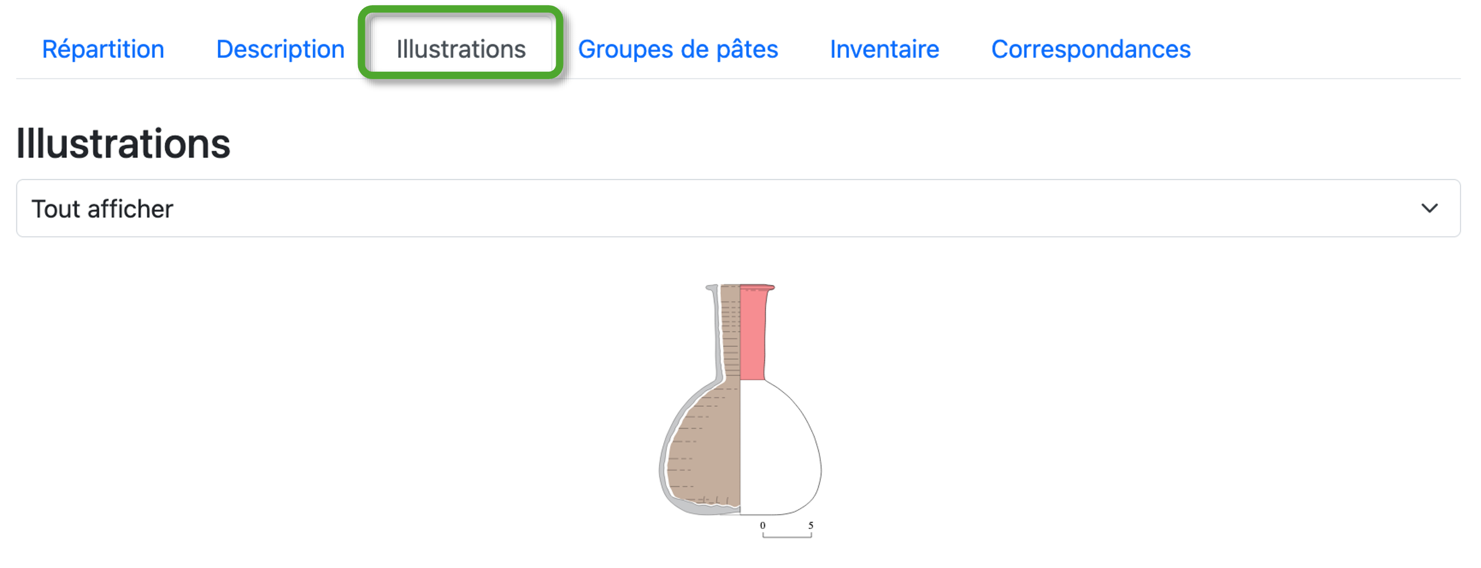Click the pink highlighted vase neck
1481x568 pixels.
[x=753, y=333]
